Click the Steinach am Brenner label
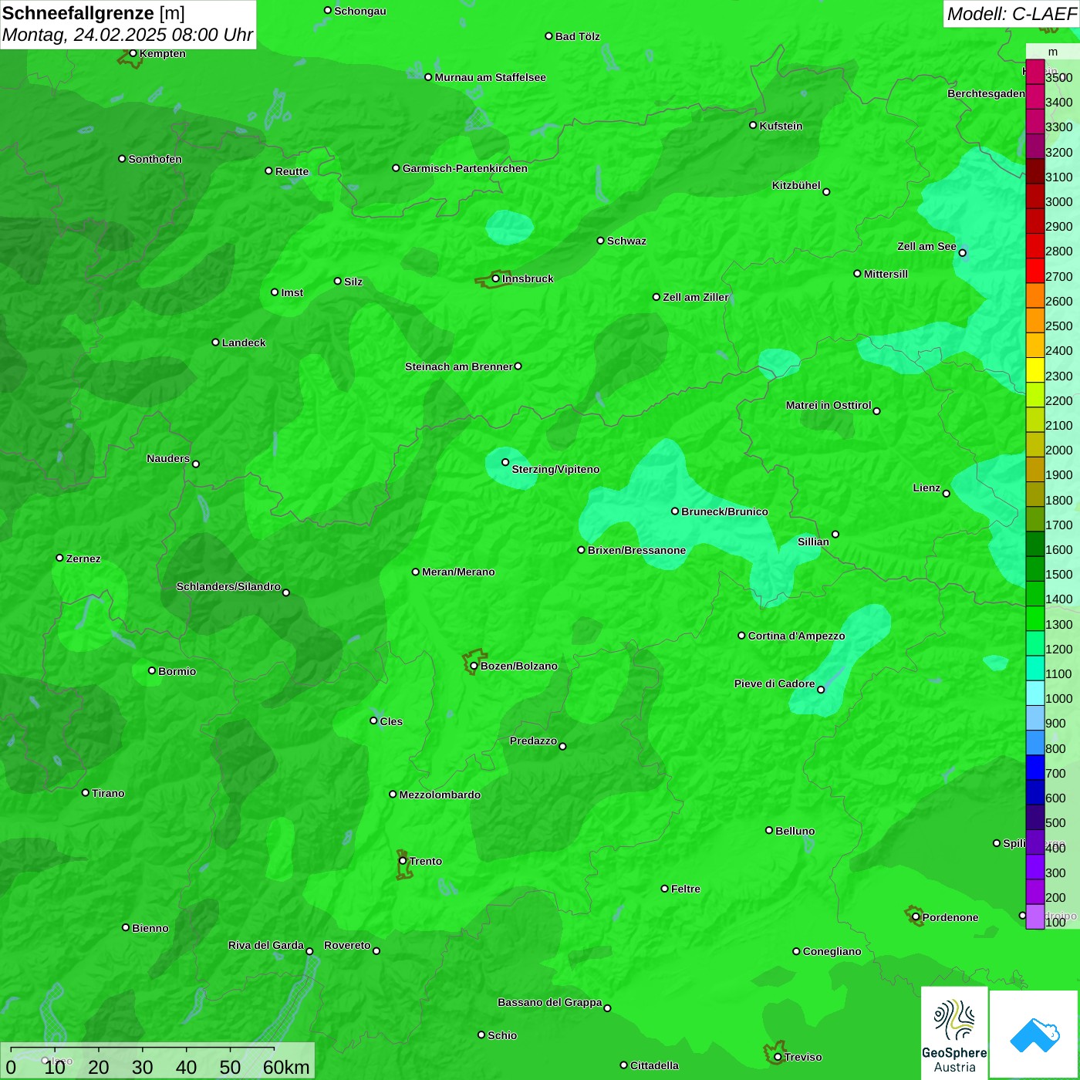The image size is (1080, 1080). tap(458, 366)
